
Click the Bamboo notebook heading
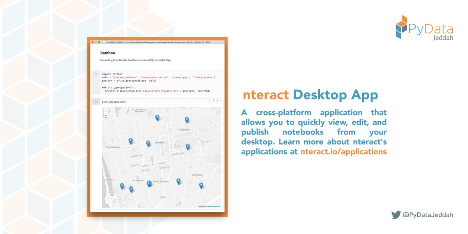(x=108, y=53)
